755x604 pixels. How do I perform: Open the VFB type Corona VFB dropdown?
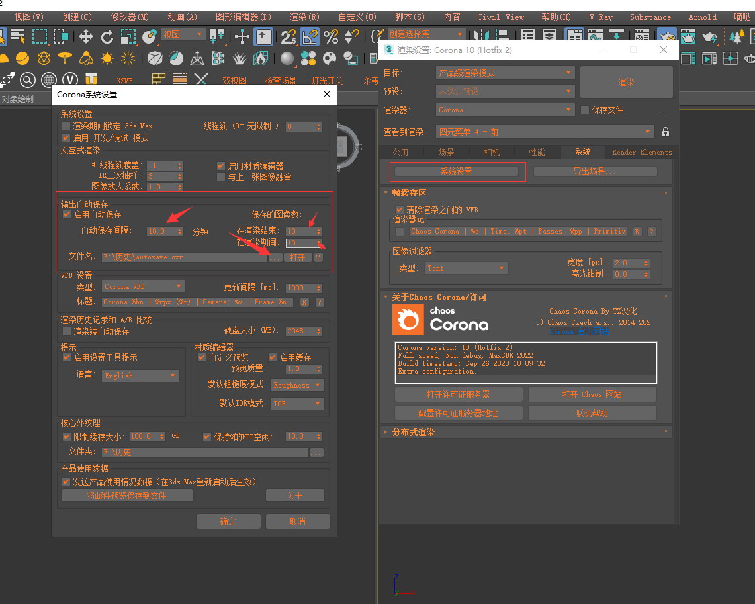click(144, 287)
